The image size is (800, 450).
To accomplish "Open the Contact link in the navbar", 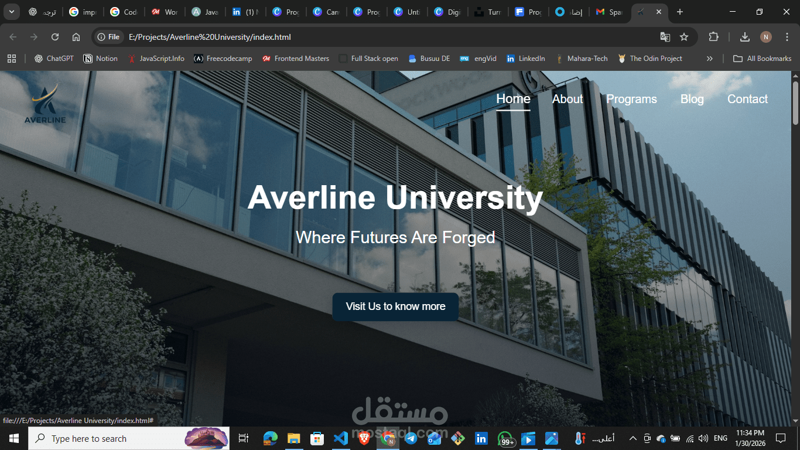I will 747,99.
